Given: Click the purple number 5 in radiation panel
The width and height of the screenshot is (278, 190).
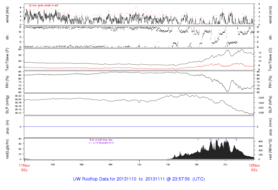Looking at the screenshot, I should 236,140.
